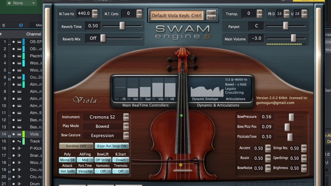The height and width of the screenshot is (186, 331).
Task: Increase Strings Res. with its plus stepper
Action: coord(304,147)
